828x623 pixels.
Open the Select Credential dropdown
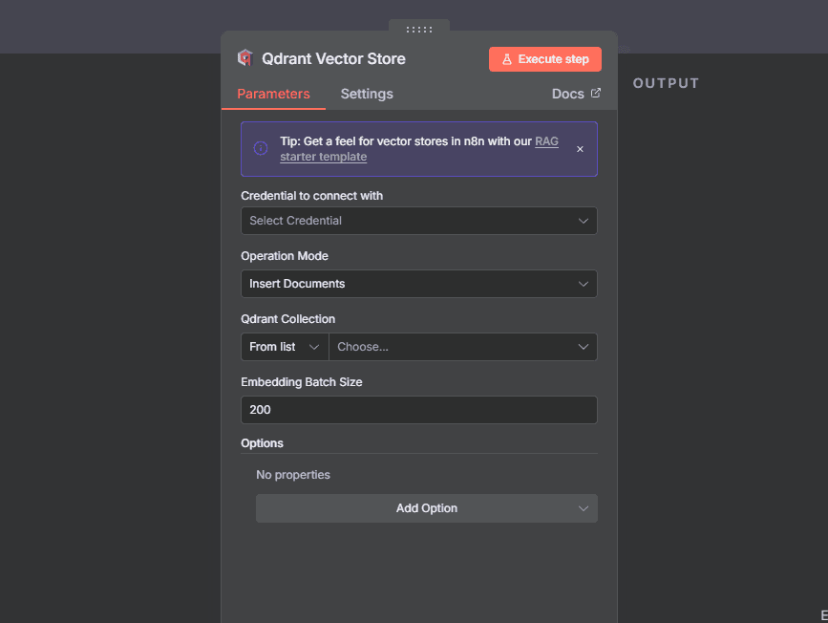[x=419, y=221]
